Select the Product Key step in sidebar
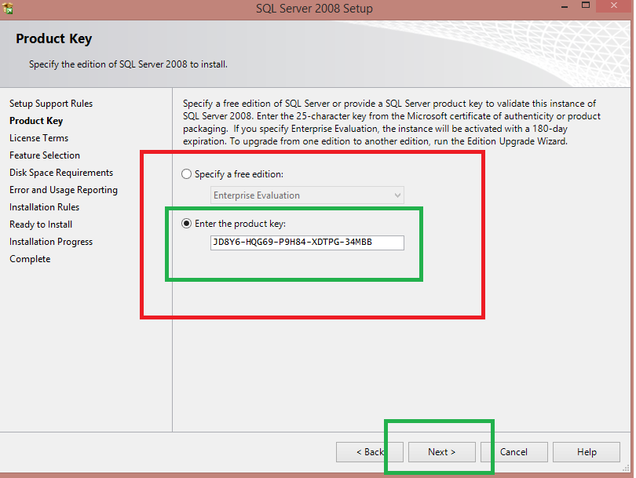 click(36, 121)
